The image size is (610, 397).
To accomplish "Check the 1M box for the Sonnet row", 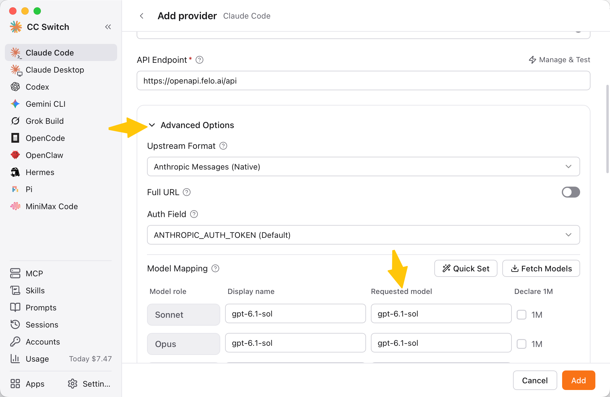I will tap(522, 315).
